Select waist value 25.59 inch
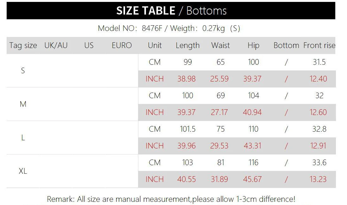Screen dimensions: 347x205 (x=219, y=79)
